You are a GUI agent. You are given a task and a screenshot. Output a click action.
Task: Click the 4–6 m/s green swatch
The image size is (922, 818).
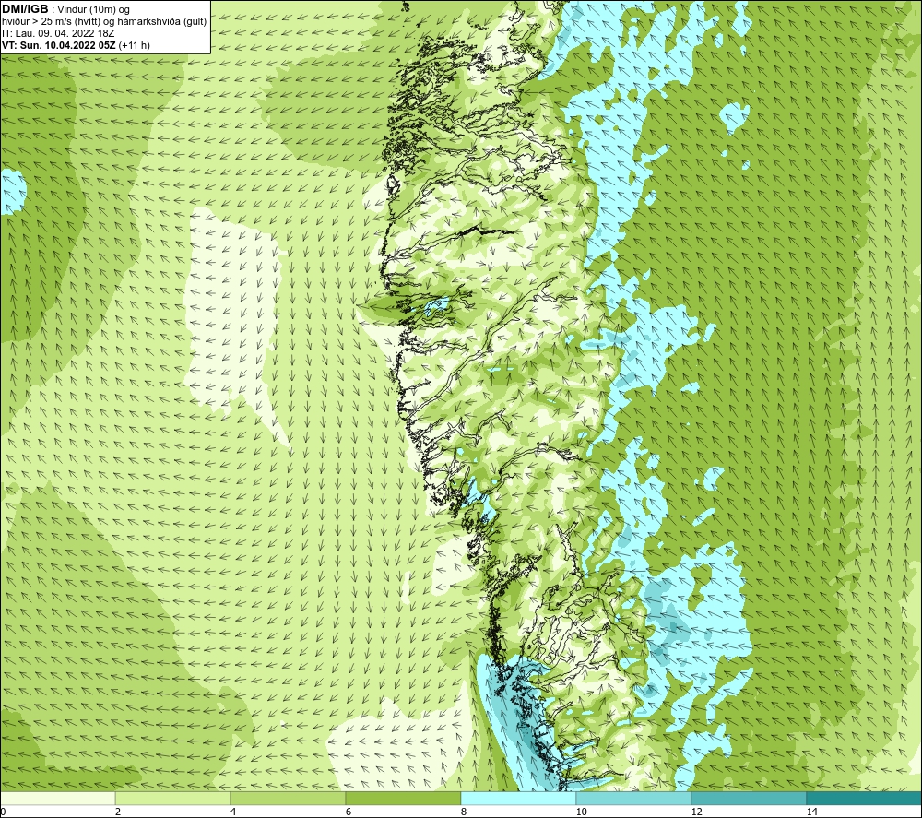288,798
